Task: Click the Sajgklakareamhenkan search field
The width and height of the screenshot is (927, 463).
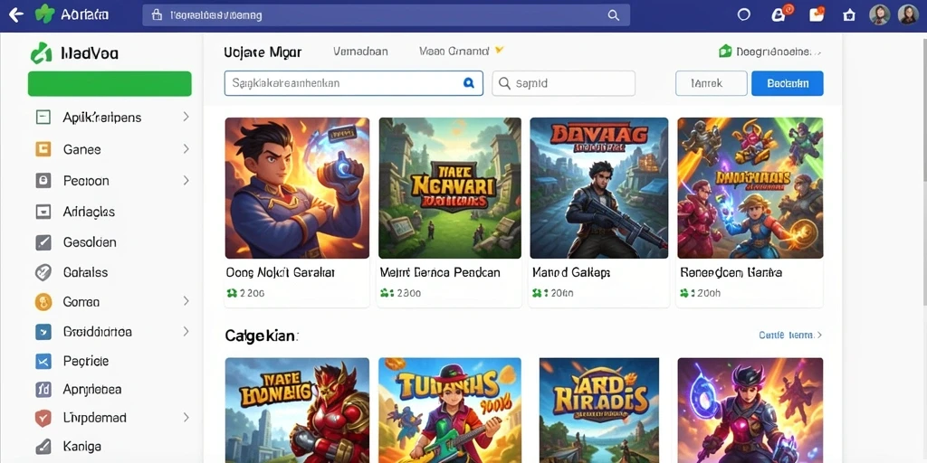Action: point(354,83)
